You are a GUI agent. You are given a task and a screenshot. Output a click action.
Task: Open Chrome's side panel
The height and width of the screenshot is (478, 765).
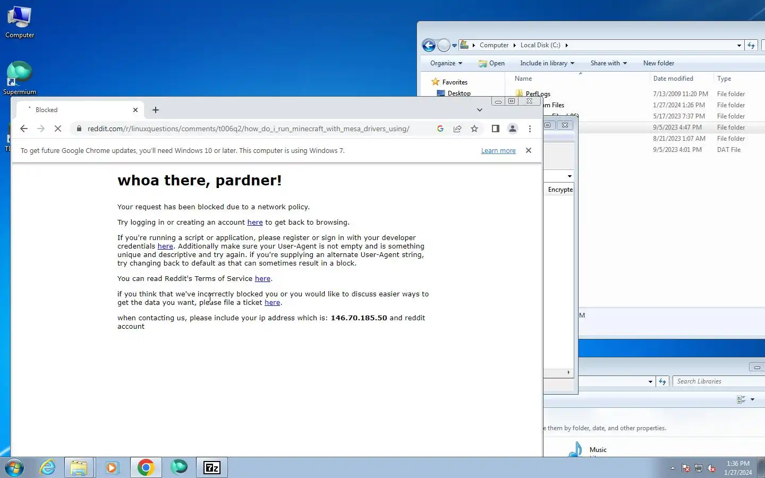pyautogui.click(x=496, y=129)
